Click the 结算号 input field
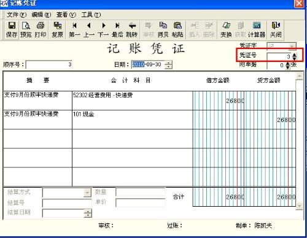The width and height of the screenshot is (307, 238). pos(67,203)
